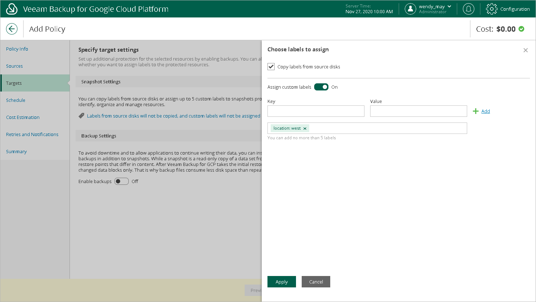Turn off Assign custom labels switch
The height and width of the screenshot is (302, 536).
click(x=321, y=87)
